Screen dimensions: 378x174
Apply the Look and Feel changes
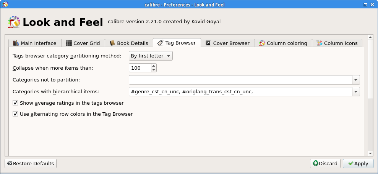(x=358, y=163)
